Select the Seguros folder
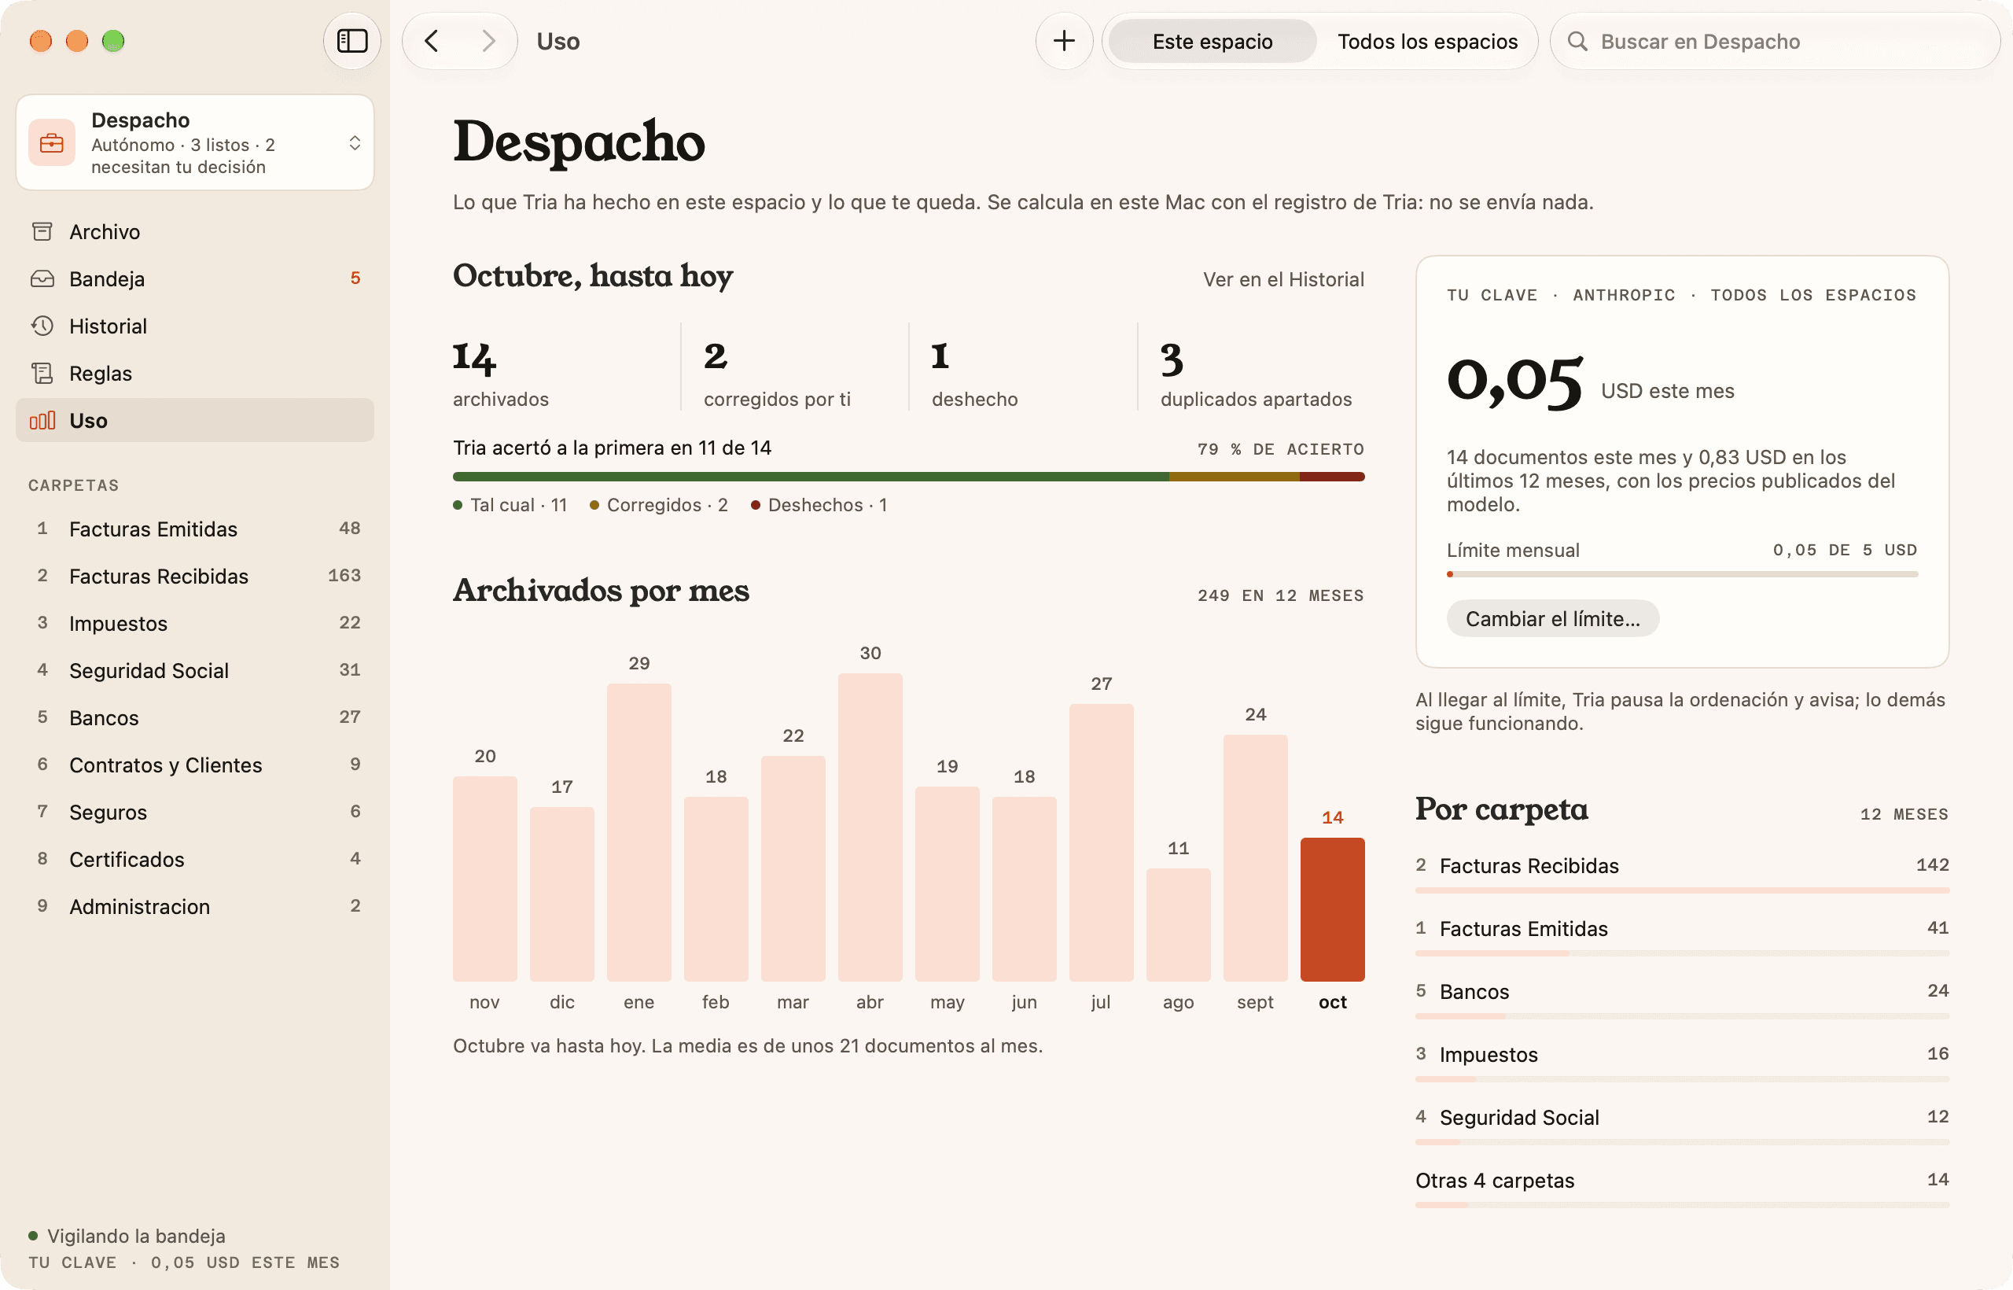2013x1290 pixels. [x=195, y=812]
